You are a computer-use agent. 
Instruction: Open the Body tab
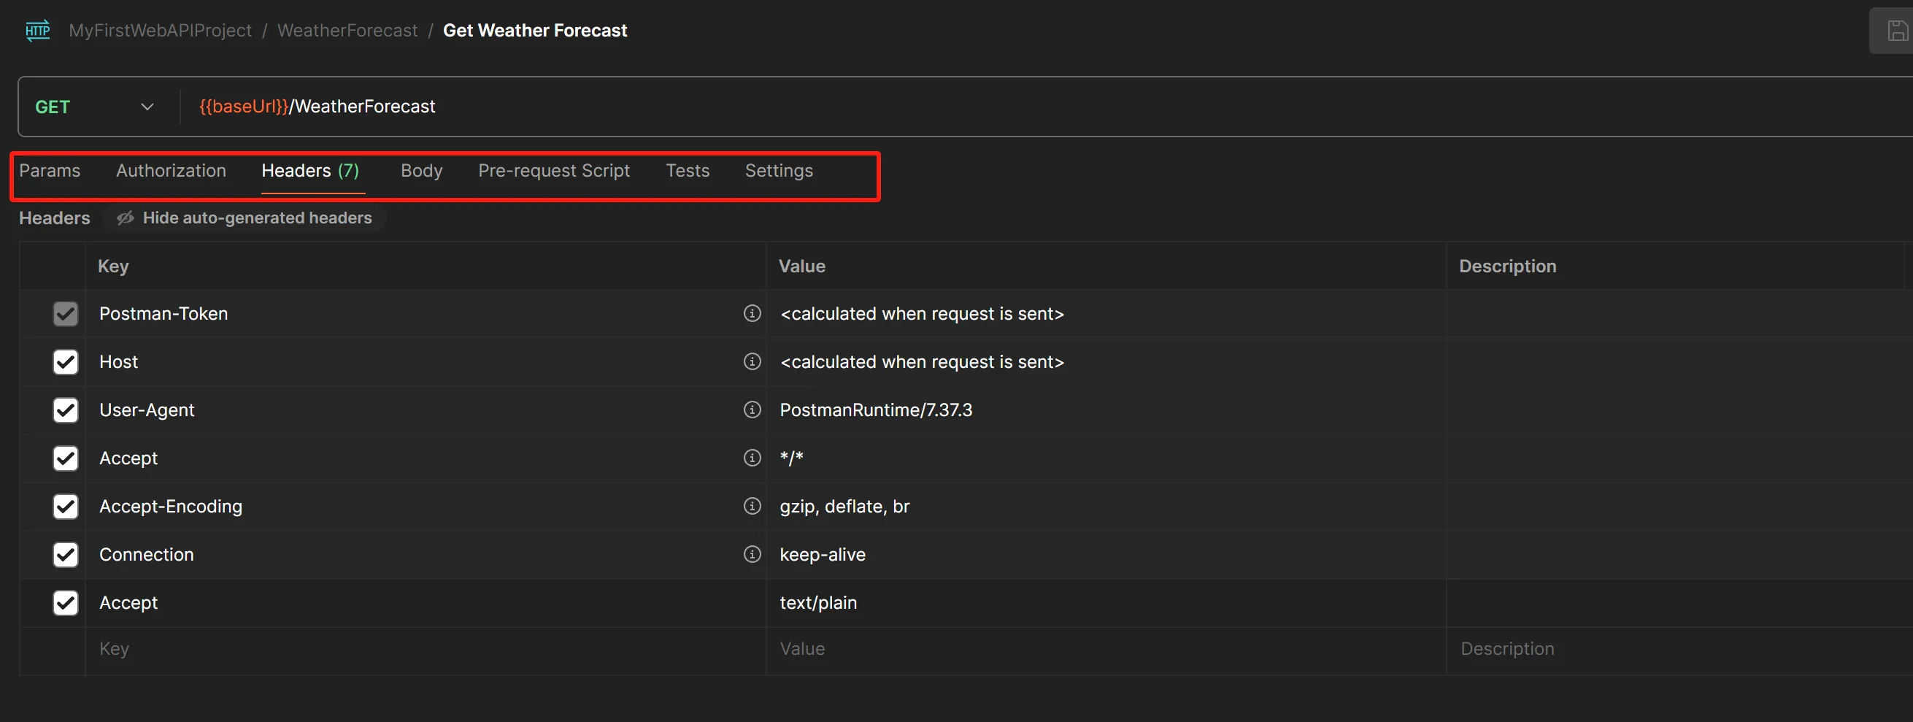(x=421, y=171)
